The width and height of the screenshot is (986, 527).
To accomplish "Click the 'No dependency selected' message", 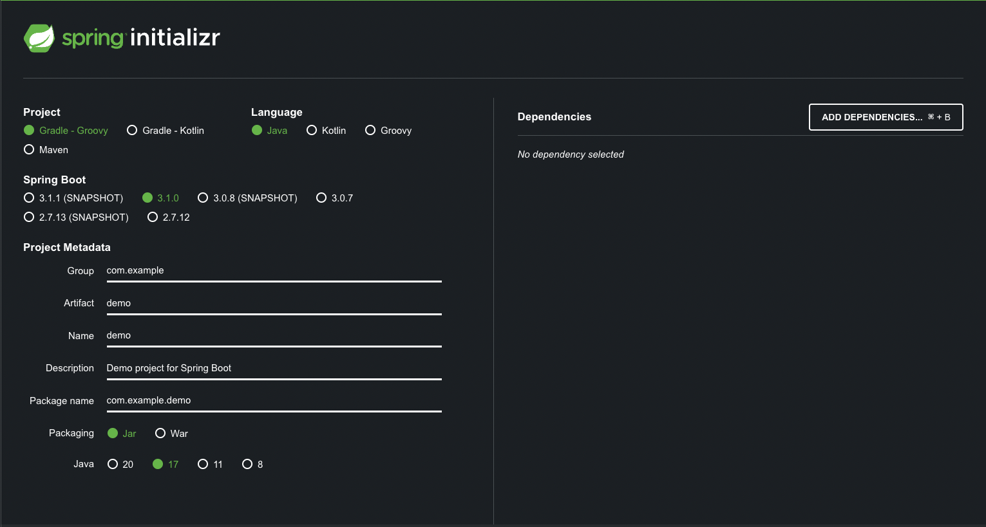I will [571, 154].
